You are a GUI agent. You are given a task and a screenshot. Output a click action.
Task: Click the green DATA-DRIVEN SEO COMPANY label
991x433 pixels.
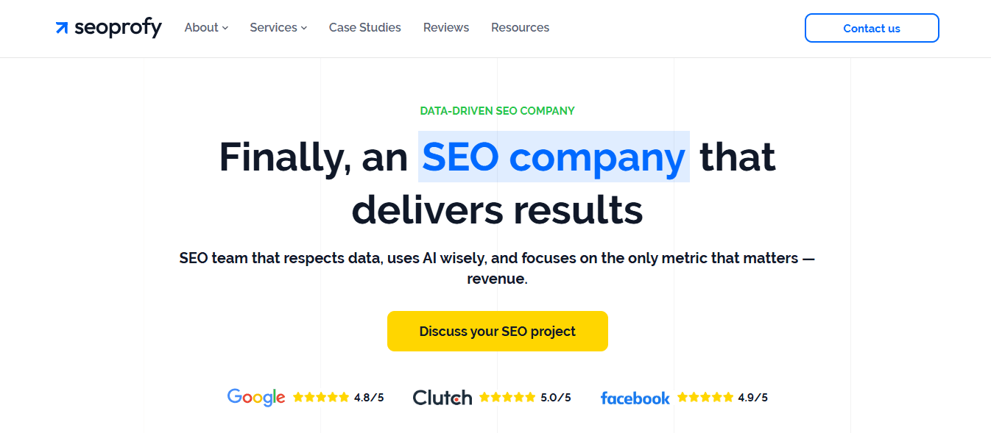(x=497, y=110)
